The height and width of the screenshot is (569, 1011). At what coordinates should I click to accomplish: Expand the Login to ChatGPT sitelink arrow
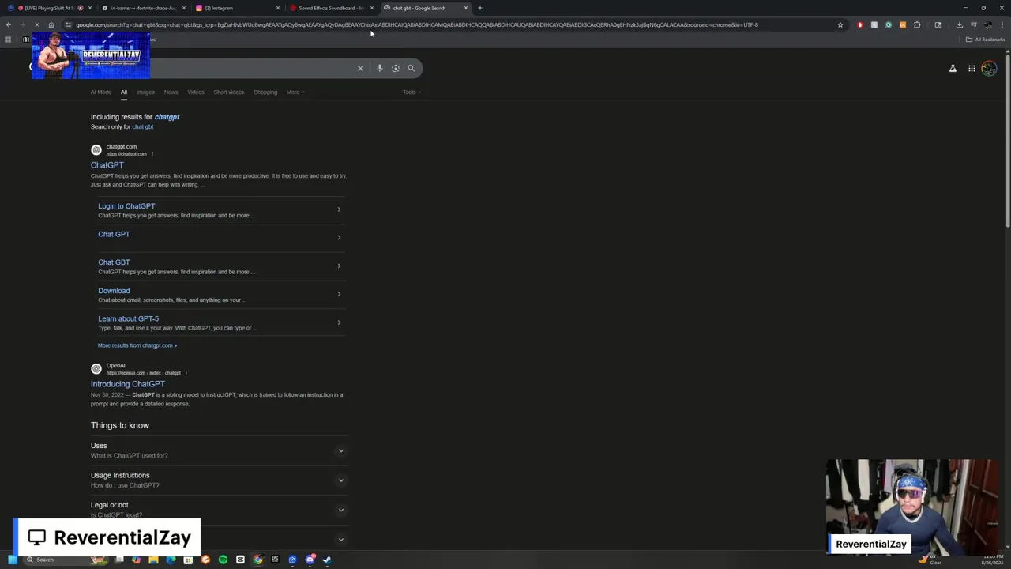(339, 209)
